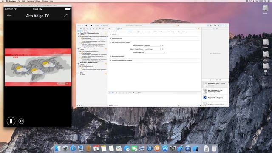Pause the Alto Adige TV stream
Image resolution: width=272 pixels, height=153 pixels.
coord(11,121)
